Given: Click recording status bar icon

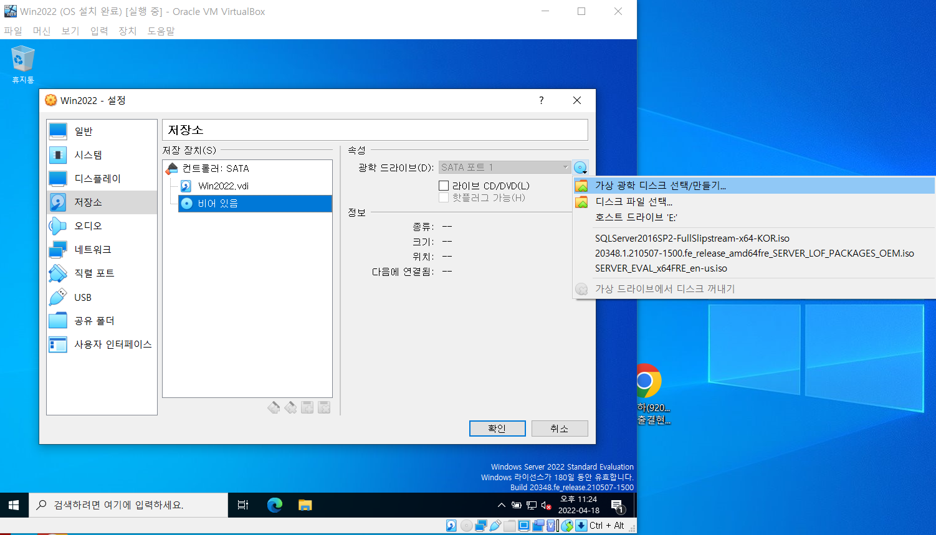Looking at the screenshot, I should pyautogui.click(x=538, y=526).
